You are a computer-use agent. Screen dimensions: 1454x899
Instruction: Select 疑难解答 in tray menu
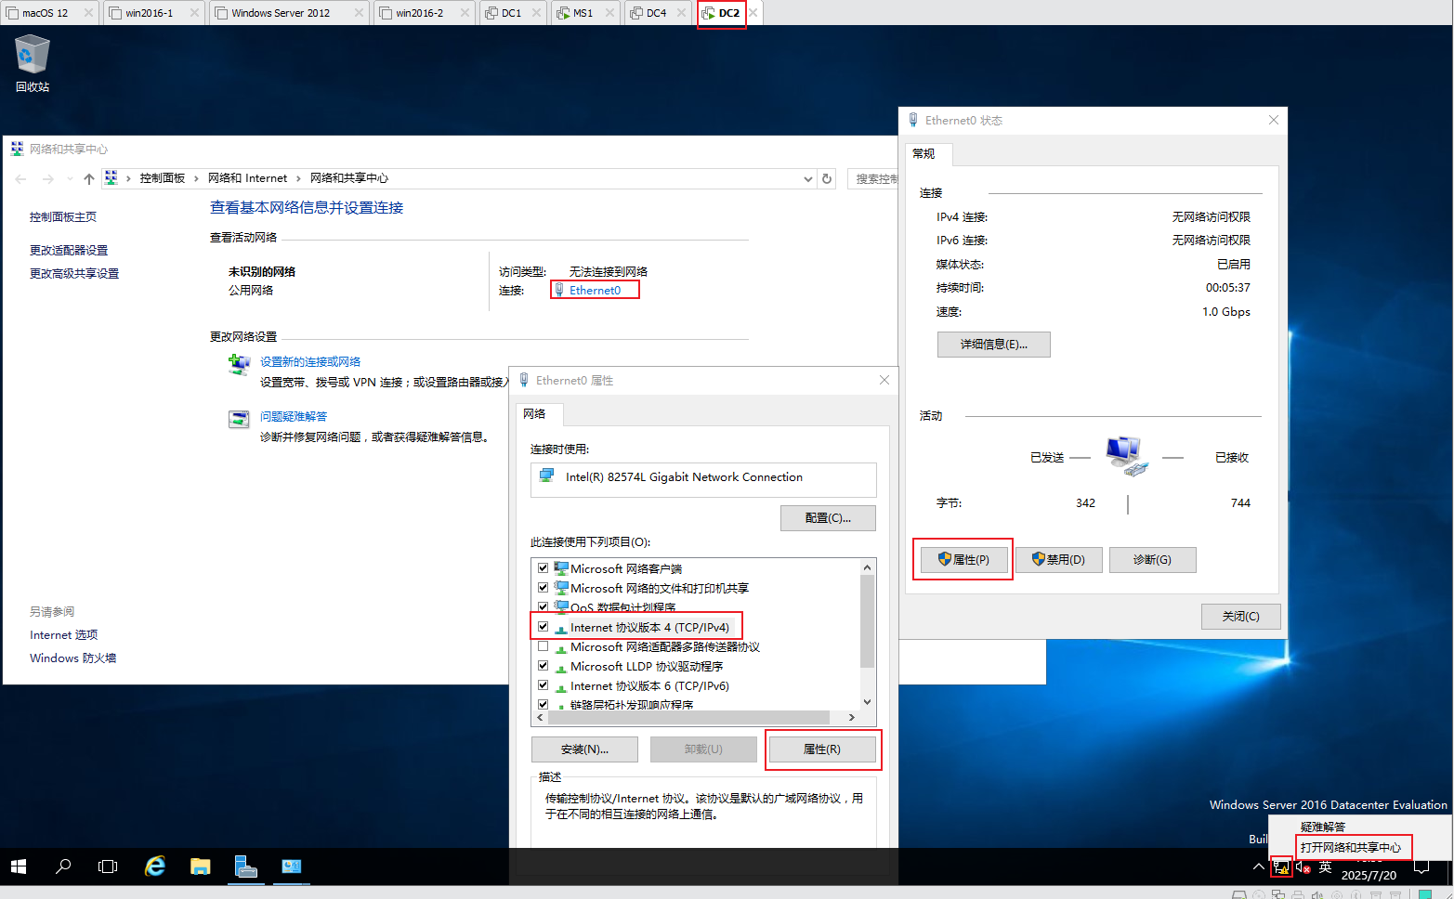pos(1323,827)
